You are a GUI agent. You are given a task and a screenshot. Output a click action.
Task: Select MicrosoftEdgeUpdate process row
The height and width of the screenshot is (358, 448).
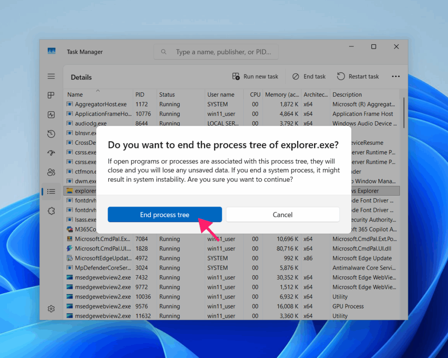tap(232, 258)
